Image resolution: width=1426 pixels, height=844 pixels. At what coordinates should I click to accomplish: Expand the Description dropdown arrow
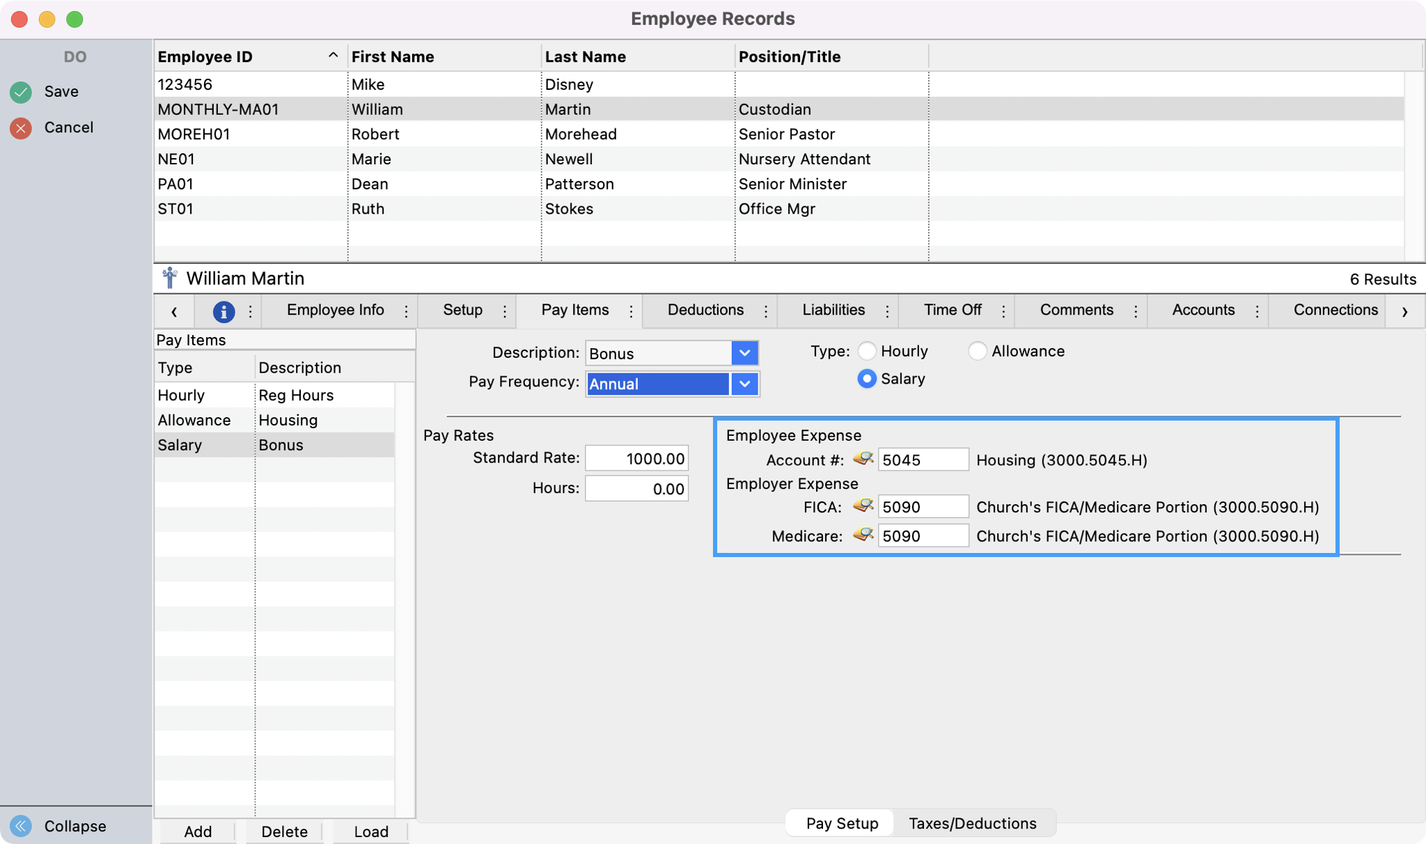tap(744, 353)
